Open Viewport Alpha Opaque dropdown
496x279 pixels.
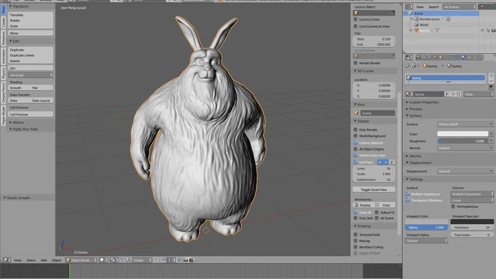426,241
